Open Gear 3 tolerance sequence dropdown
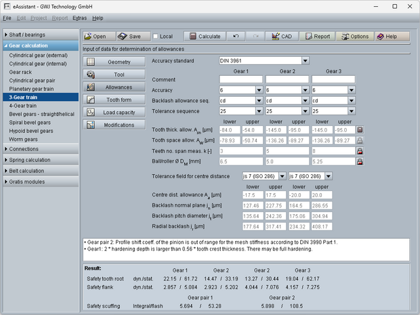The image size is (420, 315). (x=351, y=111)
